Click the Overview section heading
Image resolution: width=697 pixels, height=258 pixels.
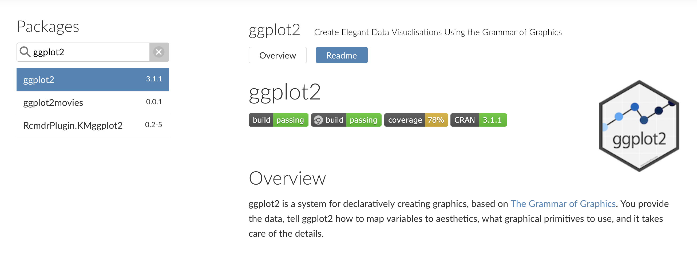[287, 178]
